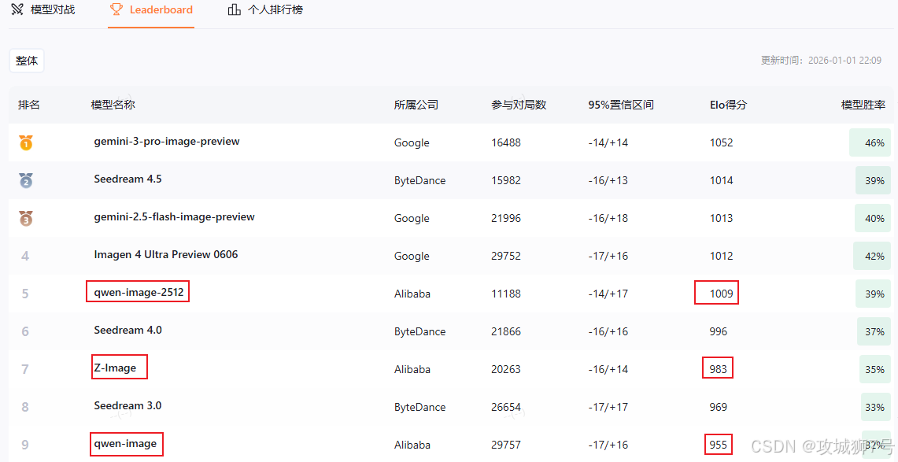Image resolution: width=898 pixels, height=462 pixels.
Task: Click the 46% win rate bar
Action: coord(870,142)
